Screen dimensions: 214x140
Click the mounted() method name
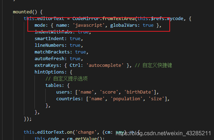[22, 12]
